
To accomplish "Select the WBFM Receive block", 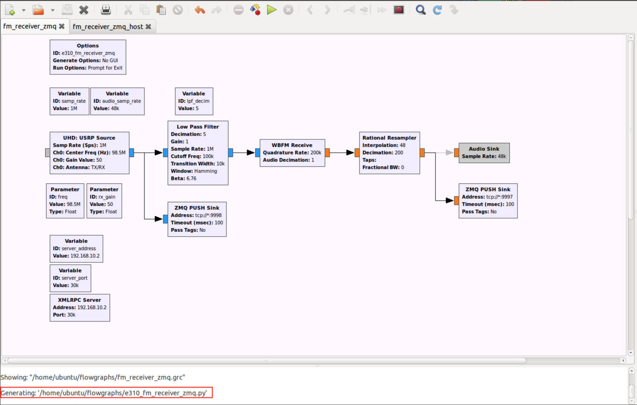I will pyautogui.click(x=292, y=153).
